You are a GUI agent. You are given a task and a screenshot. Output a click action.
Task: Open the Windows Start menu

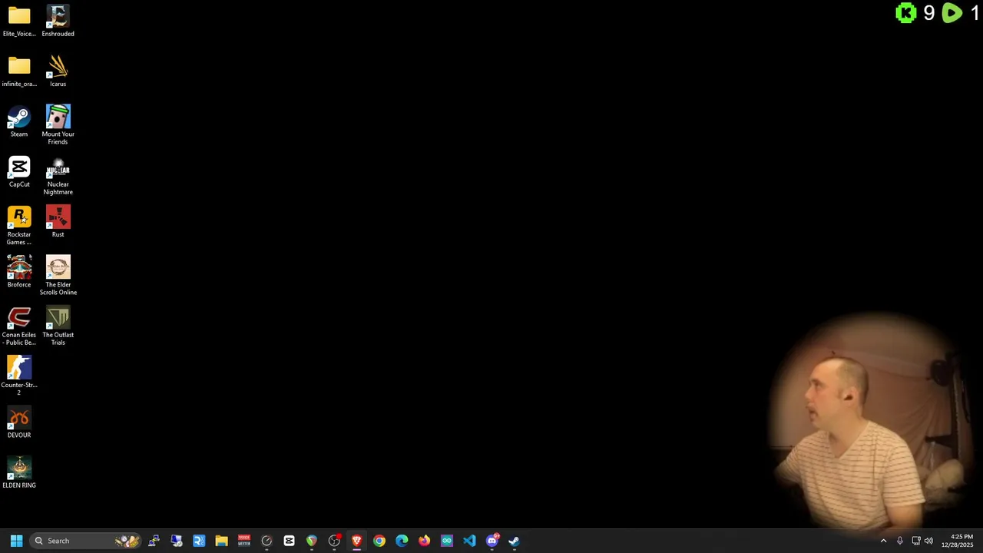[16, 541]
